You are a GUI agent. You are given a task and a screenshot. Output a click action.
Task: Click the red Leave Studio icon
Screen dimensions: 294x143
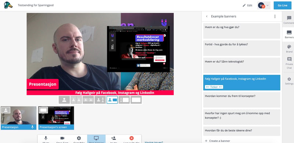click(x=132, y=138)
